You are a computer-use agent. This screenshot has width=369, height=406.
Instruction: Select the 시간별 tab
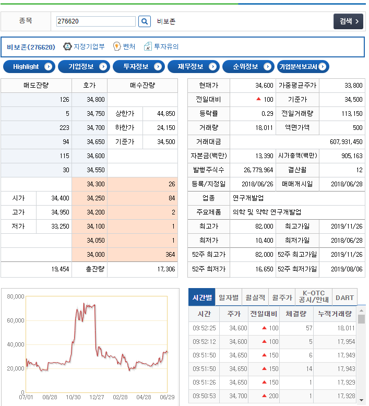click(x=202, y=297)
